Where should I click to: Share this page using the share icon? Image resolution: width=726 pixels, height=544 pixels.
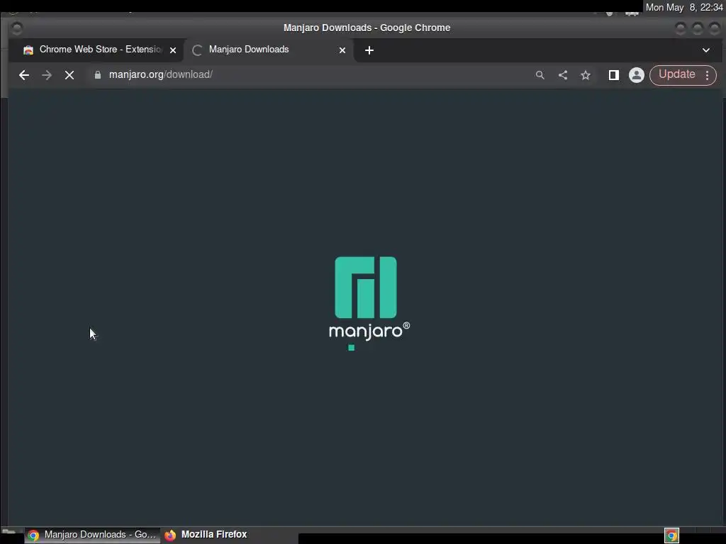pos(563,75)
